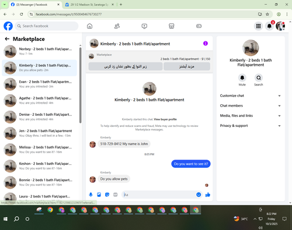Open Windows notification center
Image resolution: width=292 pixels, height=230 pixels.
coord(284,219)
